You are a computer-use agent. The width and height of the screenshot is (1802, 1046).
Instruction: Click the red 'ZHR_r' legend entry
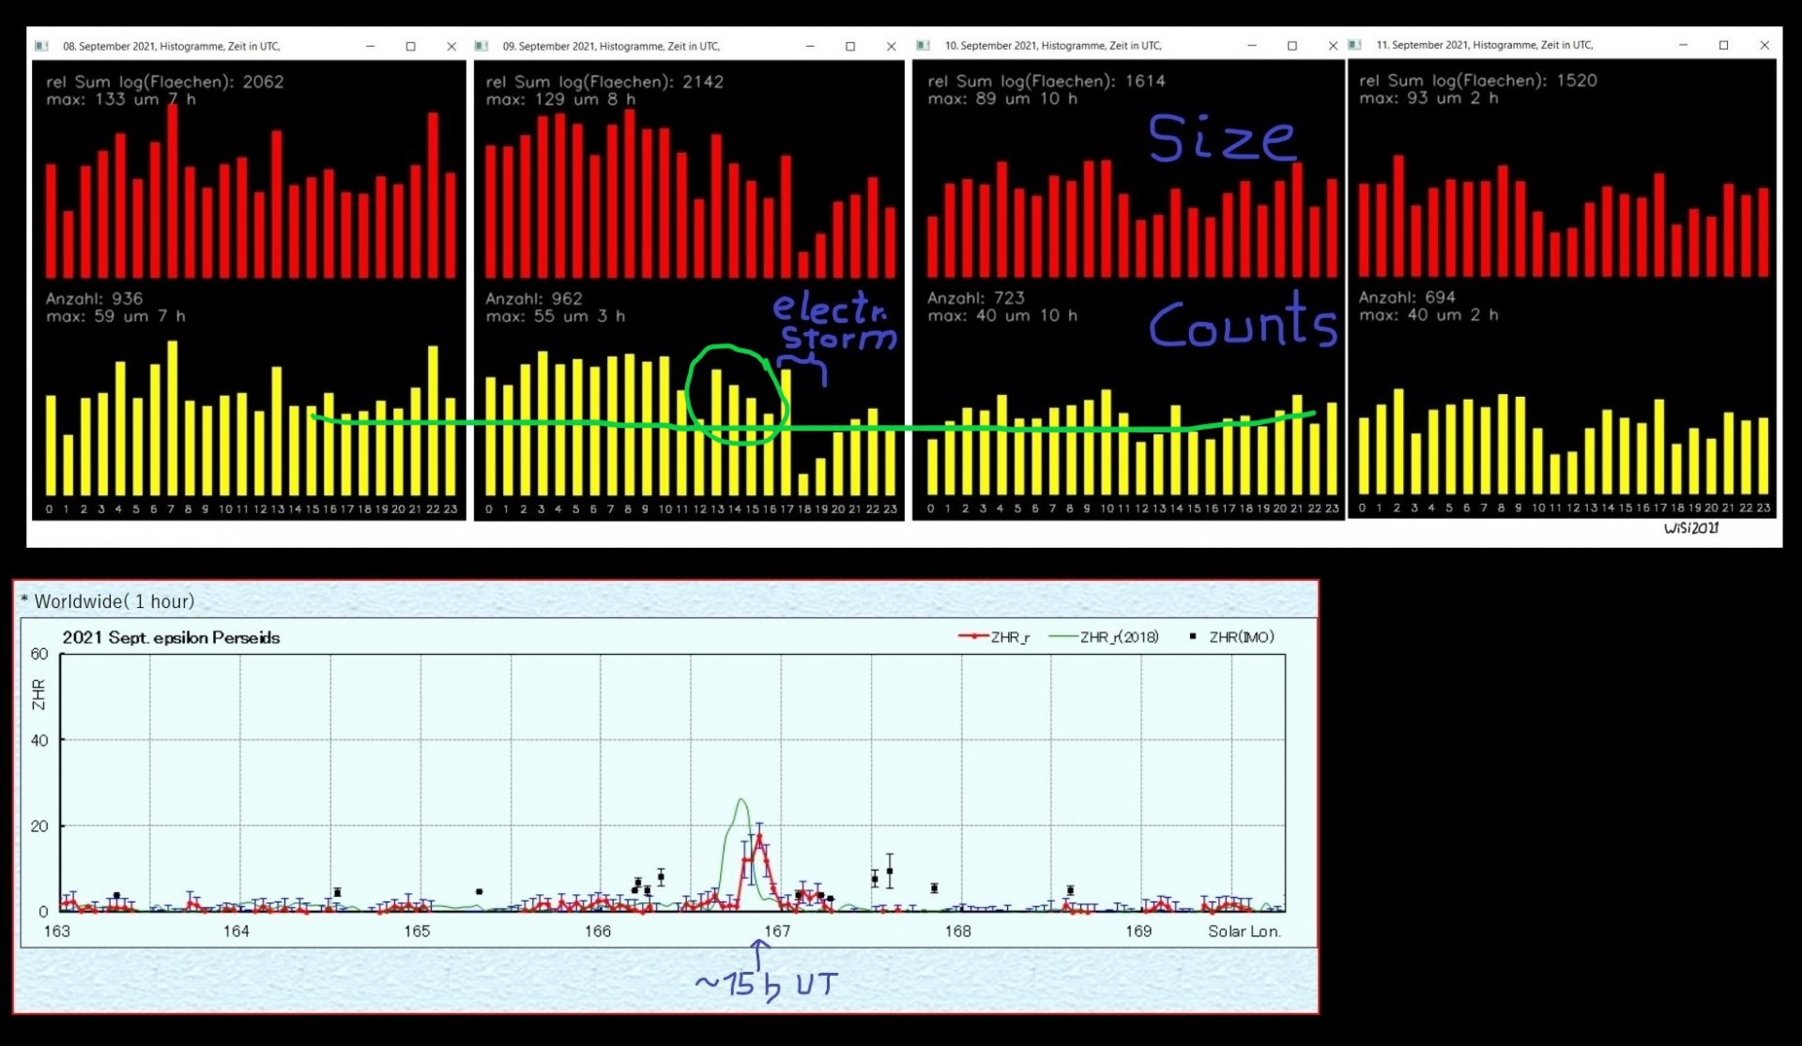994,637
